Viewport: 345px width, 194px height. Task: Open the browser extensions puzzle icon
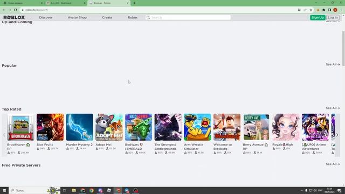pos(323,10)
